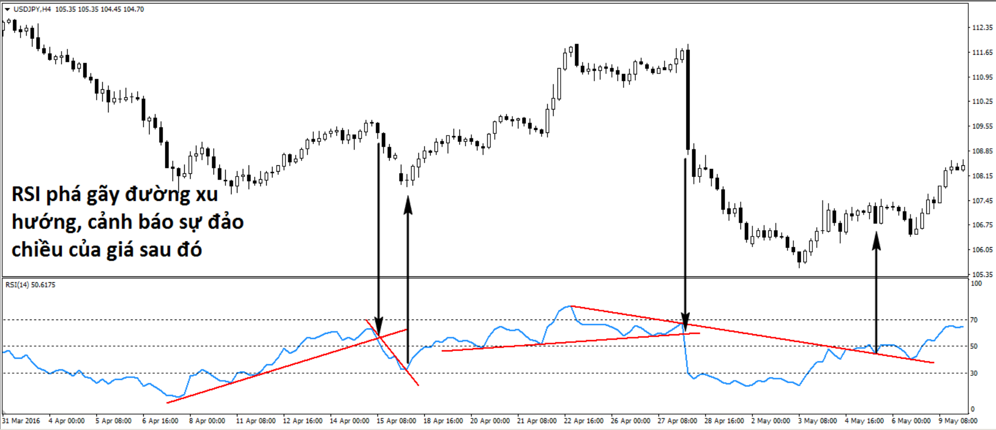Click the 111.65 price axis label
Image resolution: width=996 pixels, height=430 pixels.
[983, 53]
